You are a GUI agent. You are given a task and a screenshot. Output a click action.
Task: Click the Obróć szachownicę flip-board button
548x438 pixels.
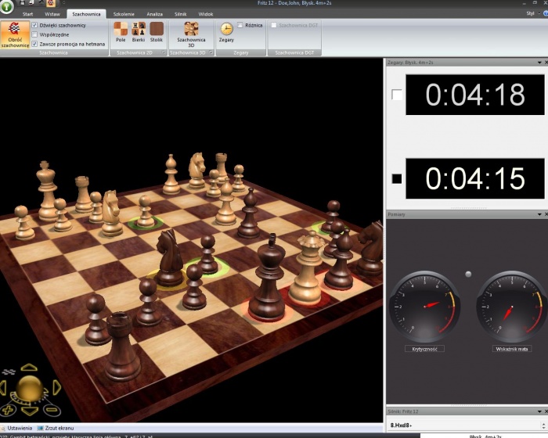(x=15, y=35)
